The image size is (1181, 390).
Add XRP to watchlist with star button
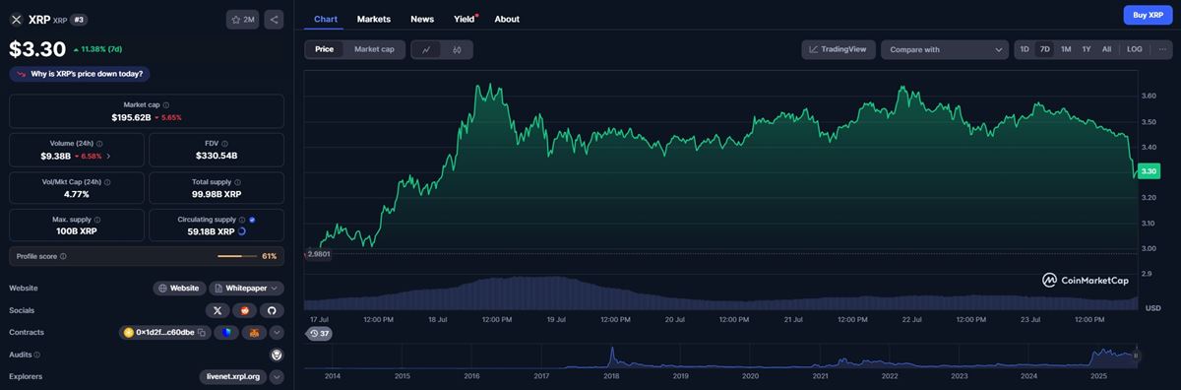[242, 19]
